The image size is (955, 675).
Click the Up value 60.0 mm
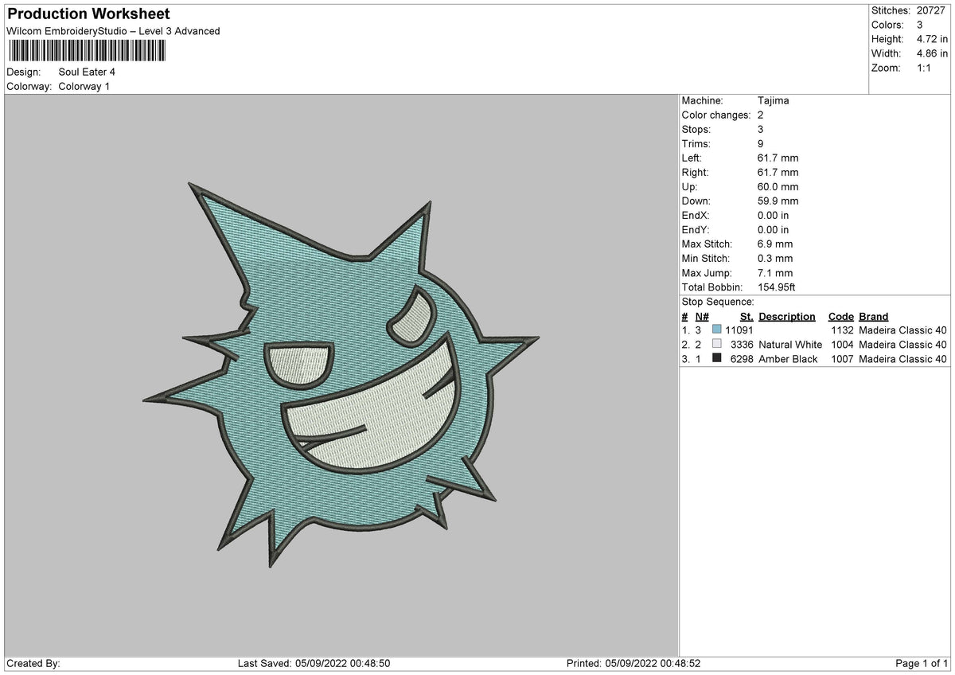pos(778,186)
